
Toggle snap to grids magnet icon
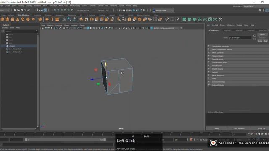[x=55, y=10]
